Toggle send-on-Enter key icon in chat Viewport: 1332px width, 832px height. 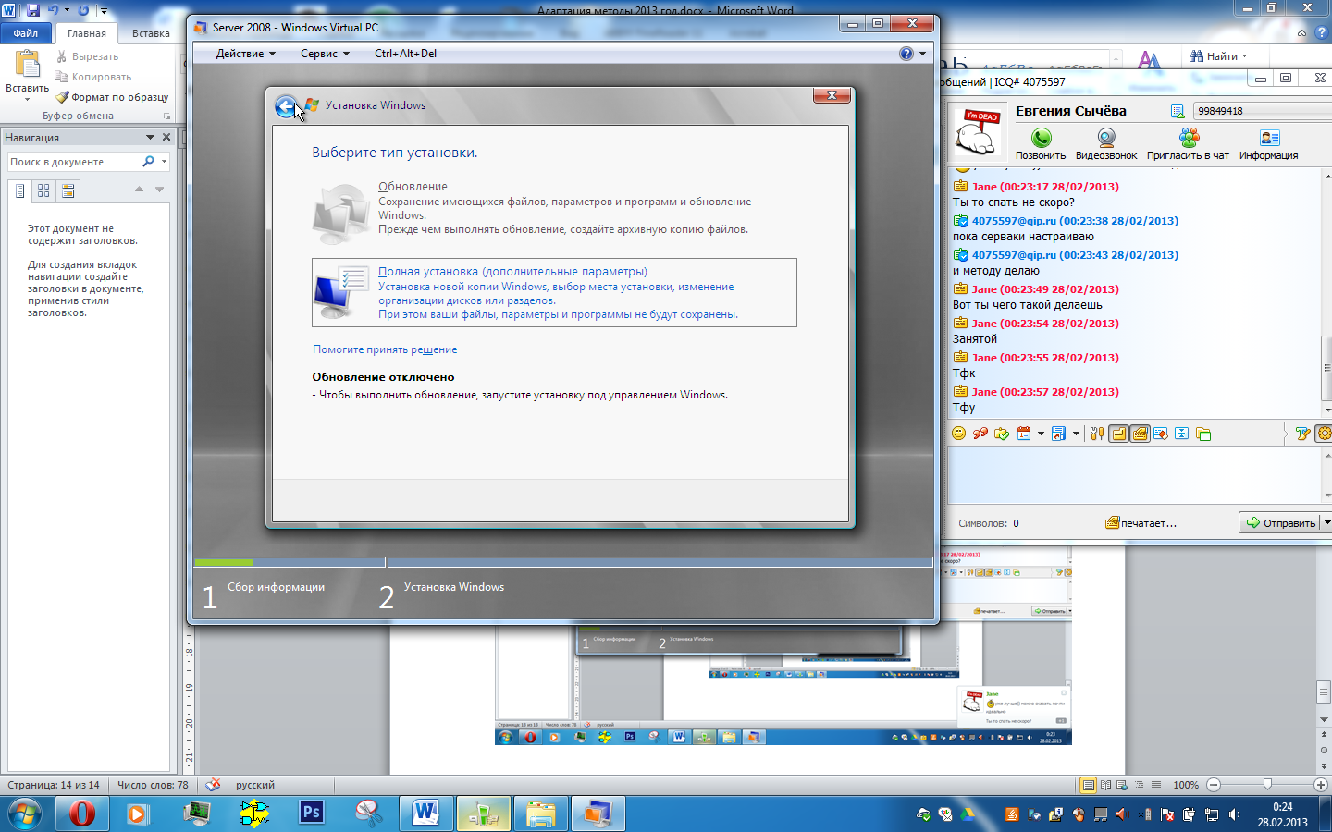click(1119, 434)
